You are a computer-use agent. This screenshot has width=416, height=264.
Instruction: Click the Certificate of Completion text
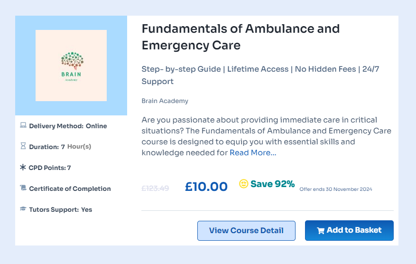(70, 189)
